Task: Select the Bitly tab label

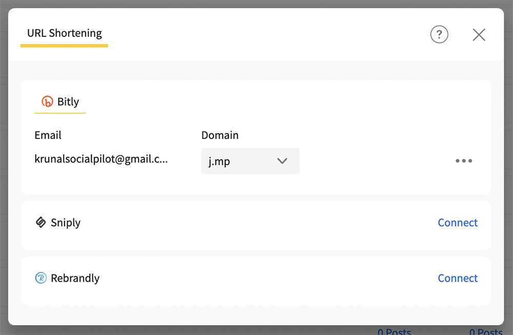Action: pos(68,101)
